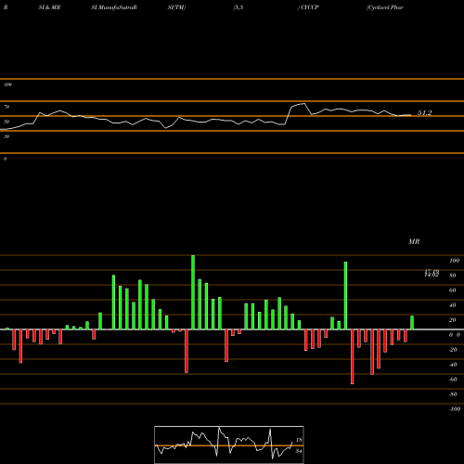This screenshot has width=464, height=464.
Task: Click the tallest green MR bar reaching 100
Action: (x=193, y=292)
